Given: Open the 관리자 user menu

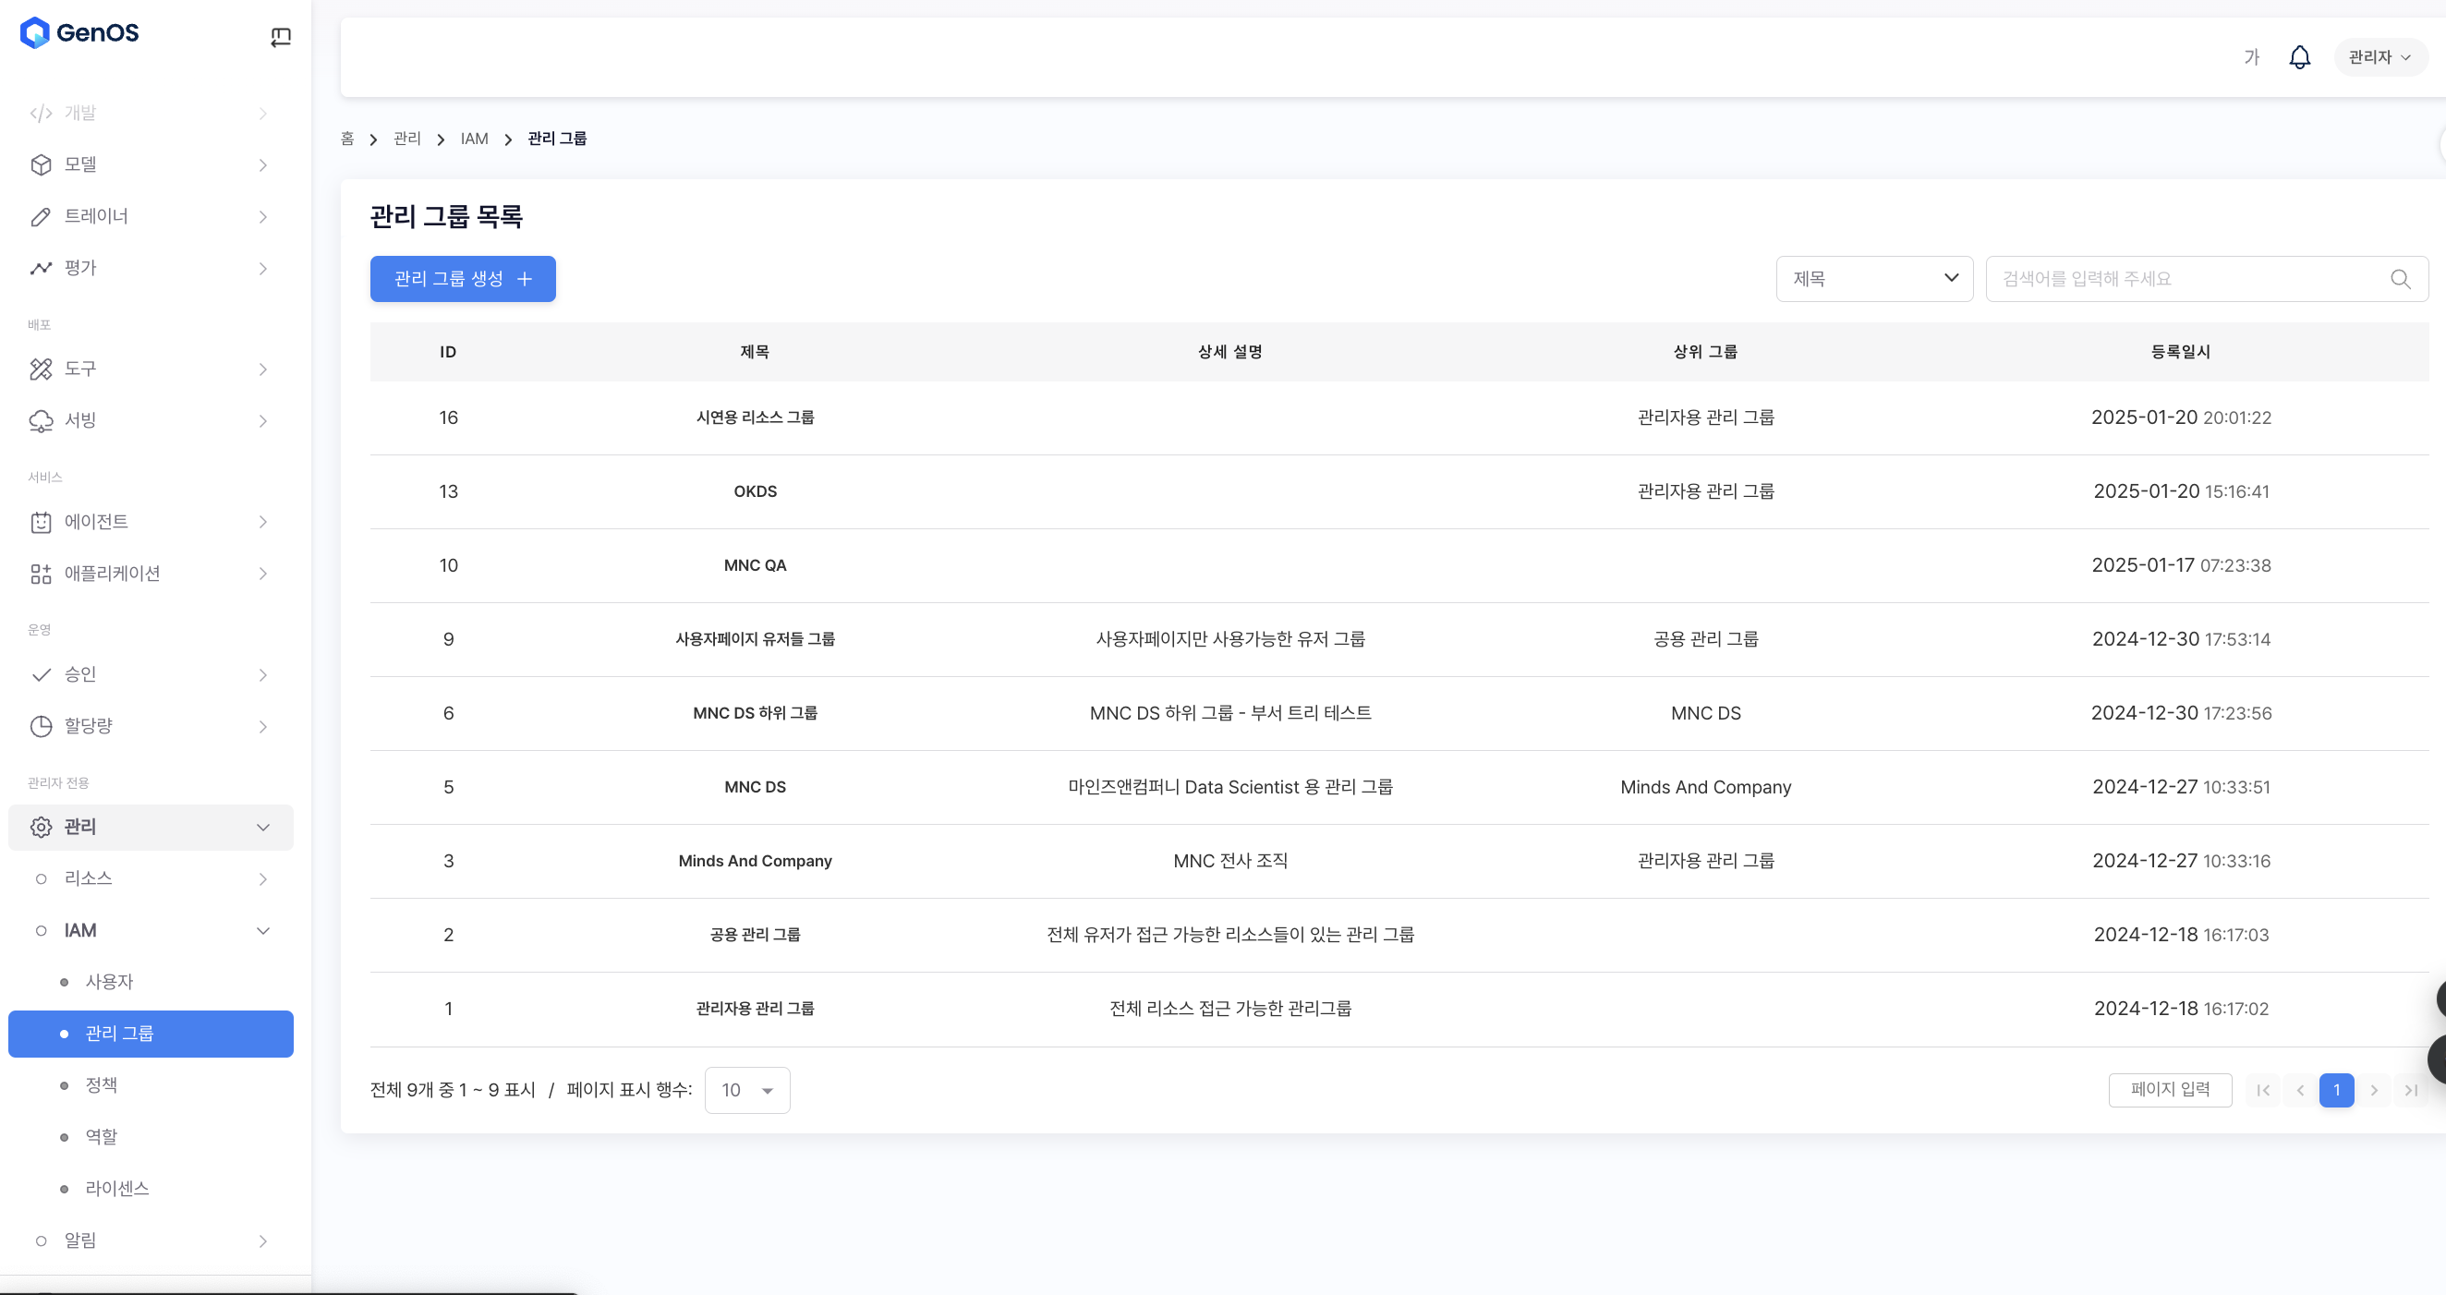Looking at the screenshot, I should [2379, 57].
